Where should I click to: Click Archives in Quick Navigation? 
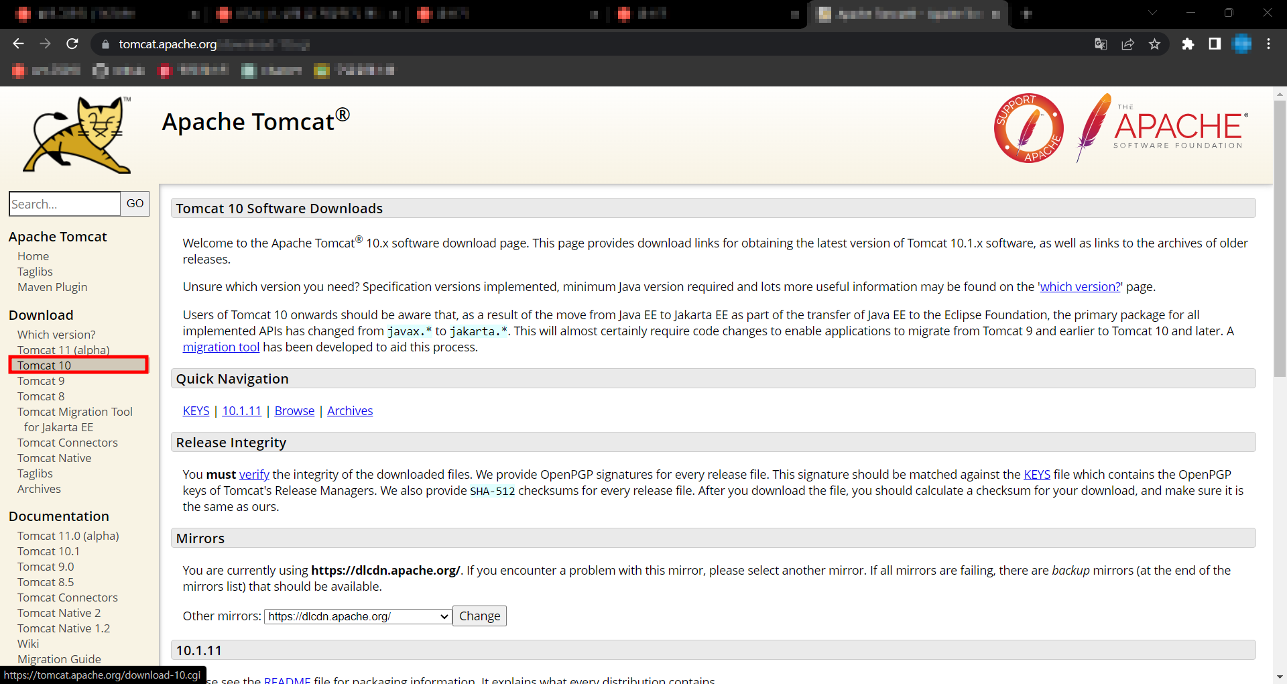350,411
